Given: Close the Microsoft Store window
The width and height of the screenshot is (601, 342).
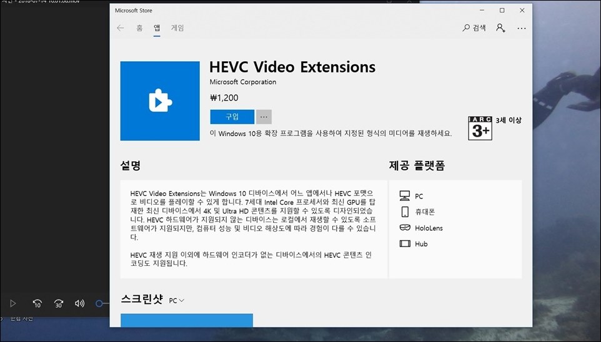Looking at the screenshot, I should point(522,11).
